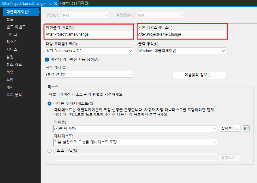The image size is (257, 183).
Task: Preview the icon image next to 찾아보기
Action: tap(246, 128)
